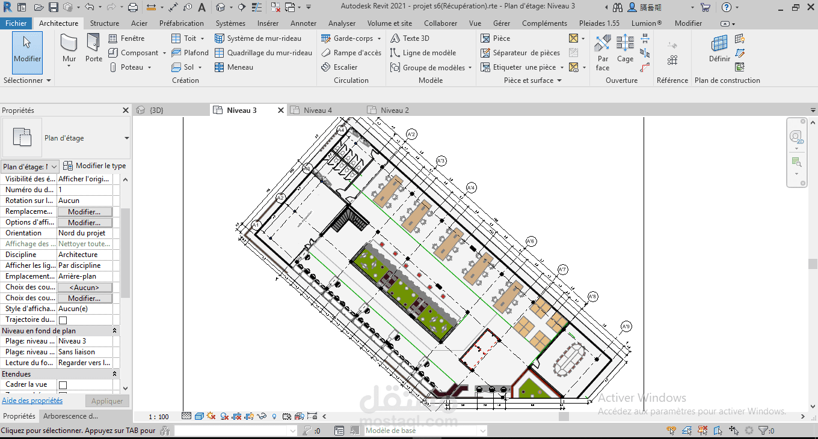Click the Numéro du détail value field

[x=85, y=190]
